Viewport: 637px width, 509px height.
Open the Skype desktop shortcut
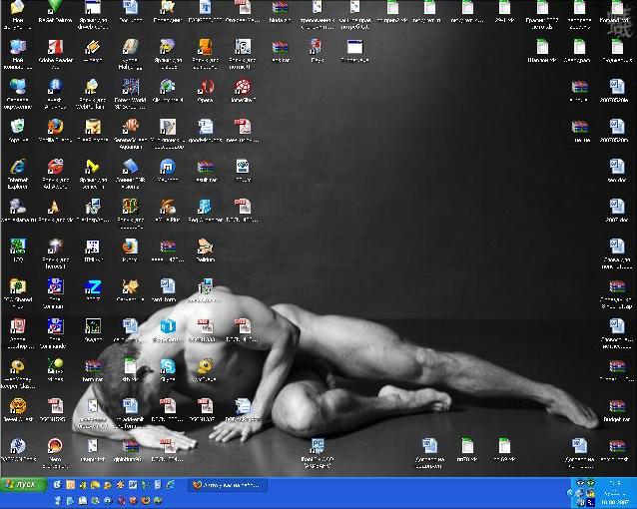(x=168, y=366)
